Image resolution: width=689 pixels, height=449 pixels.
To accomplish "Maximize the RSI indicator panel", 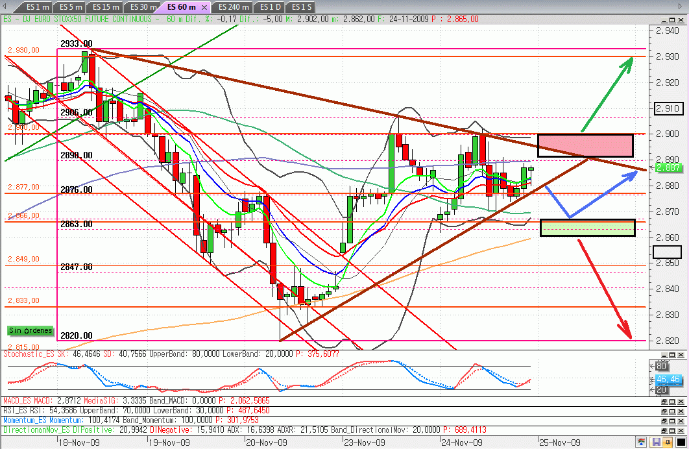I will pyautogui.click(x=672, y=411).
